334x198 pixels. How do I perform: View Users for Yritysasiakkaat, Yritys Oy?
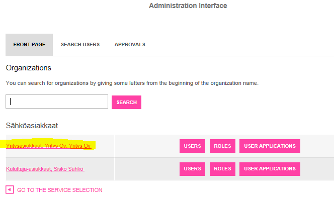[192, 146]
